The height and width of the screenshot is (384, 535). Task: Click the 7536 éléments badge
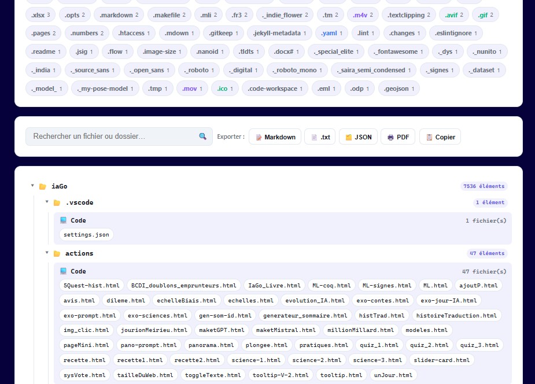point(484,186)
